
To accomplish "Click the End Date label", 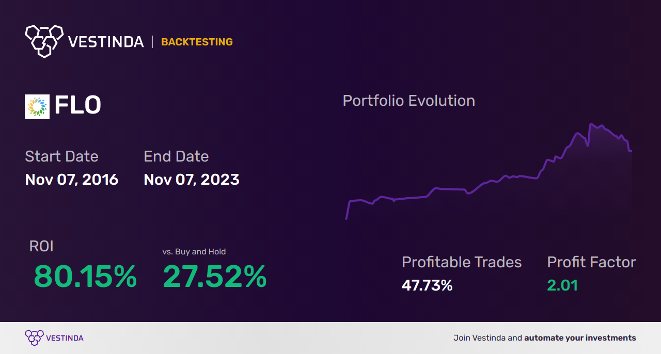I will tap(176, 156).
